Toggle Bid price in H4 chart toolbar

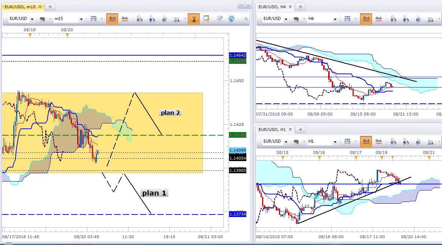pos(366,19)
